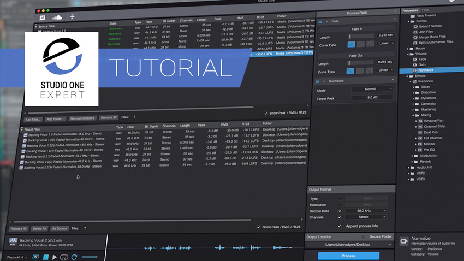Select linear Fade In curve shape
The height and width of the screenshot is (261, 464).
tap(351, 44)
